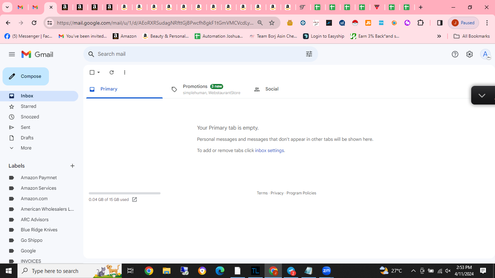Open the orange JS extension icon
495x278 pixels.
coord(368,23)
